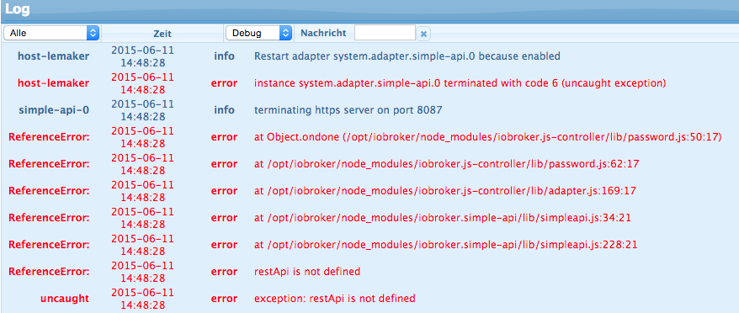
Task: Click the 'Log' panel title
Action: click(17, 9)
